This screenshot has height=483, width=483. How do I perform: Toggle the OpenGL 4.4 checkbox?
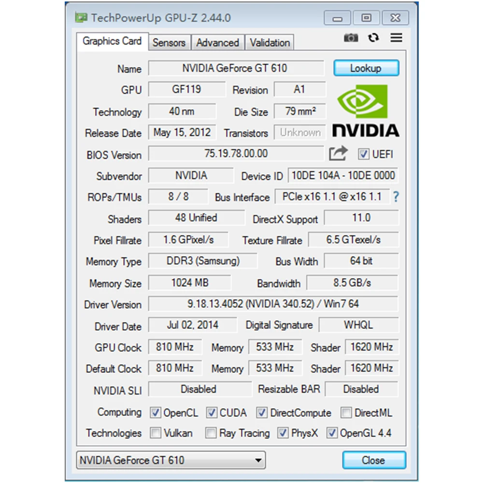pos(332,433)
